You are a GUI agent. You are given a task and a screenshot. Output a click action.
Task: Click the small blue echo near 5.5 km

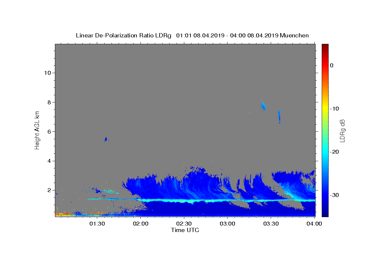pyautogui.click(x=106, y=139)
